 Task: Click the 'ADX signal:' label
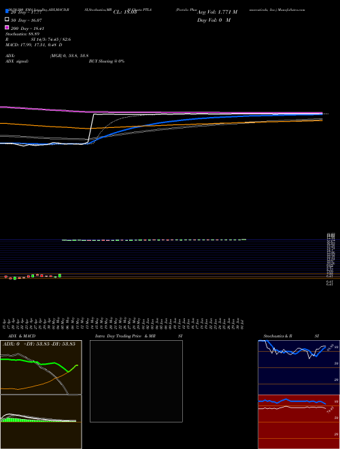tap(17, 61)
